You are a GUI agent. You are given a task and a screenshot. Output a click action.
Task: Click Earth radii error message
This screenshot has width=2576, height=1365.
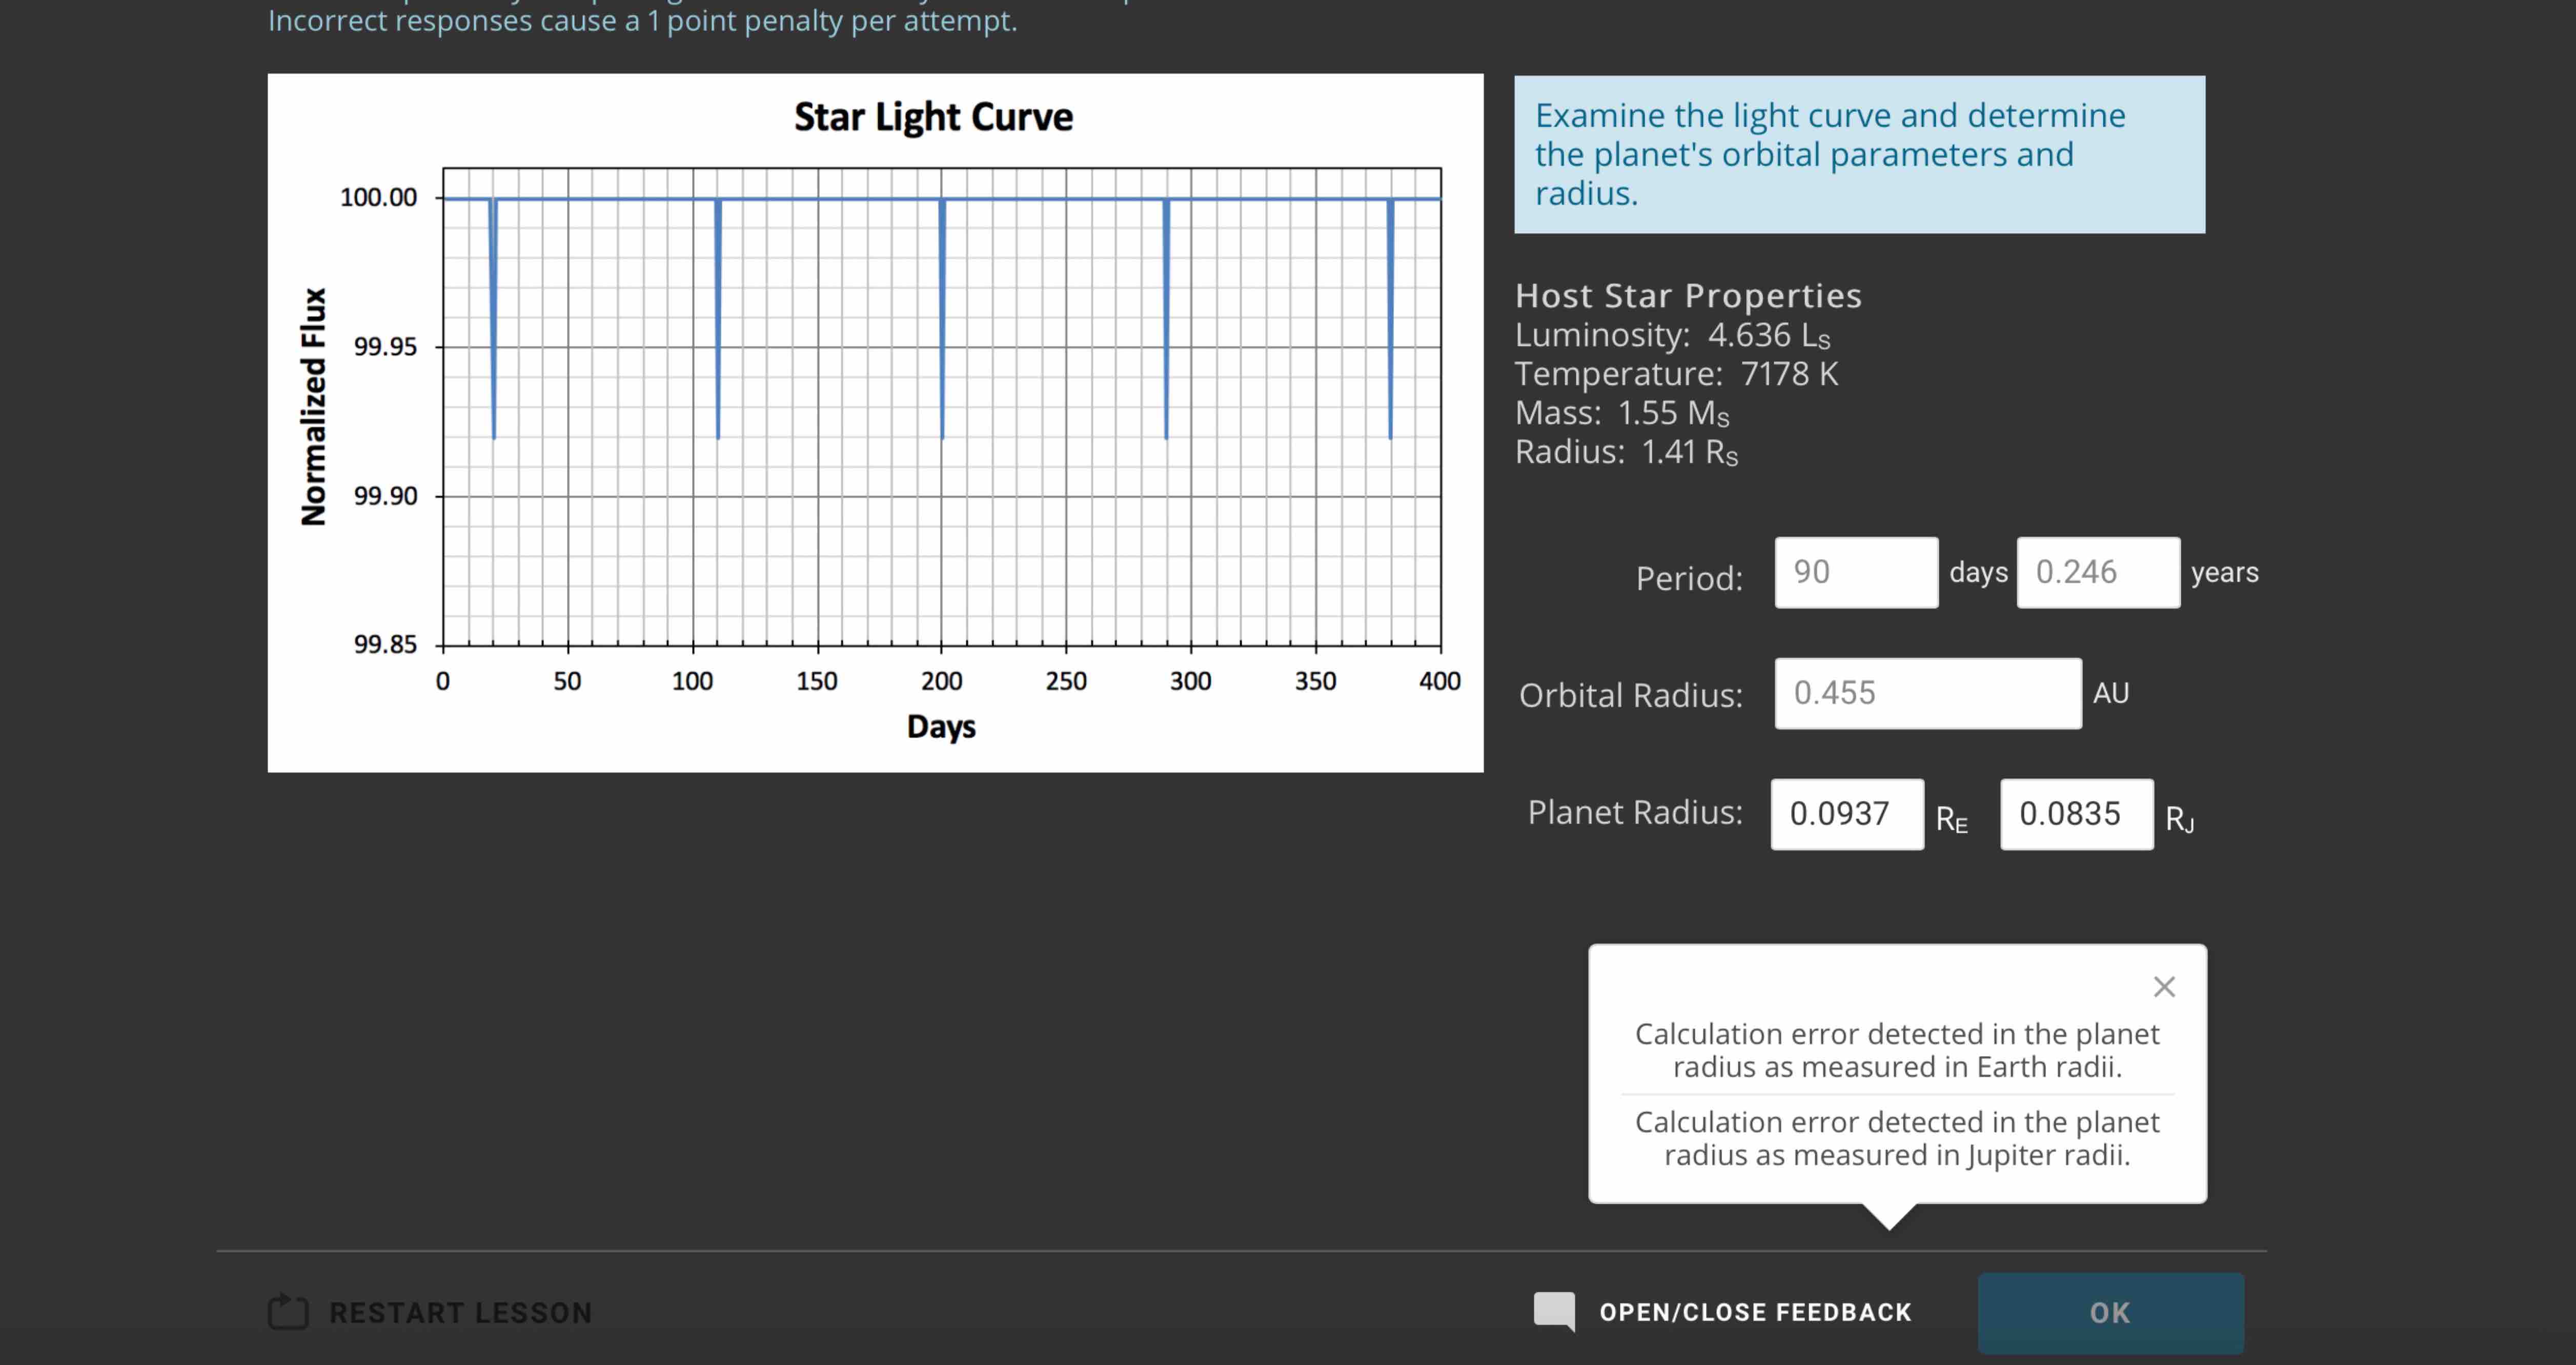[x=1897, y=1050]
